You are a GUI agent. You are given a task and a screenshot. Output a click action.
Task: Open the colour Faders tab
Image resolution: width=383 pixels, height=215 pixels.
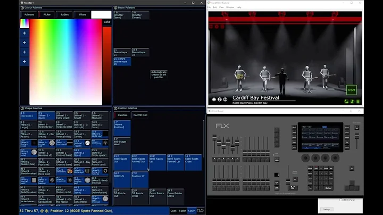click(x=64, y=15)
